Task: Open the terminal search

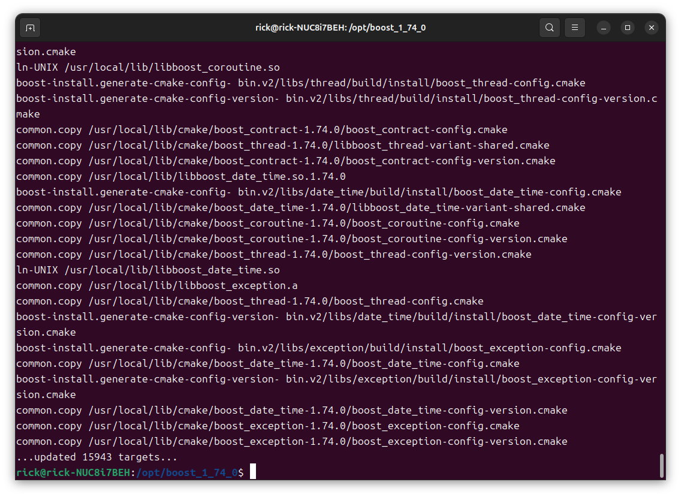Action: [549, 28]
